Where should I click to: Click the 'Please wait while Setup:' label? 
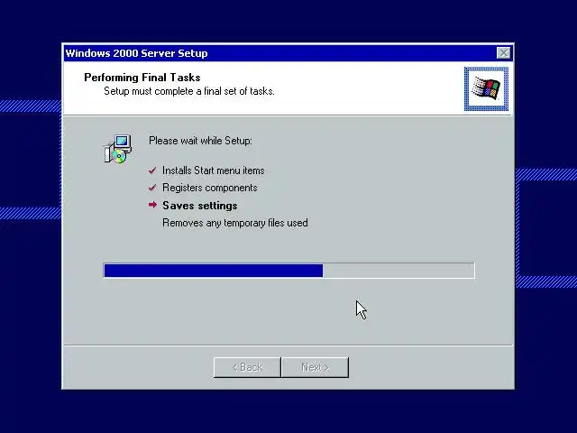coord(200,141)
